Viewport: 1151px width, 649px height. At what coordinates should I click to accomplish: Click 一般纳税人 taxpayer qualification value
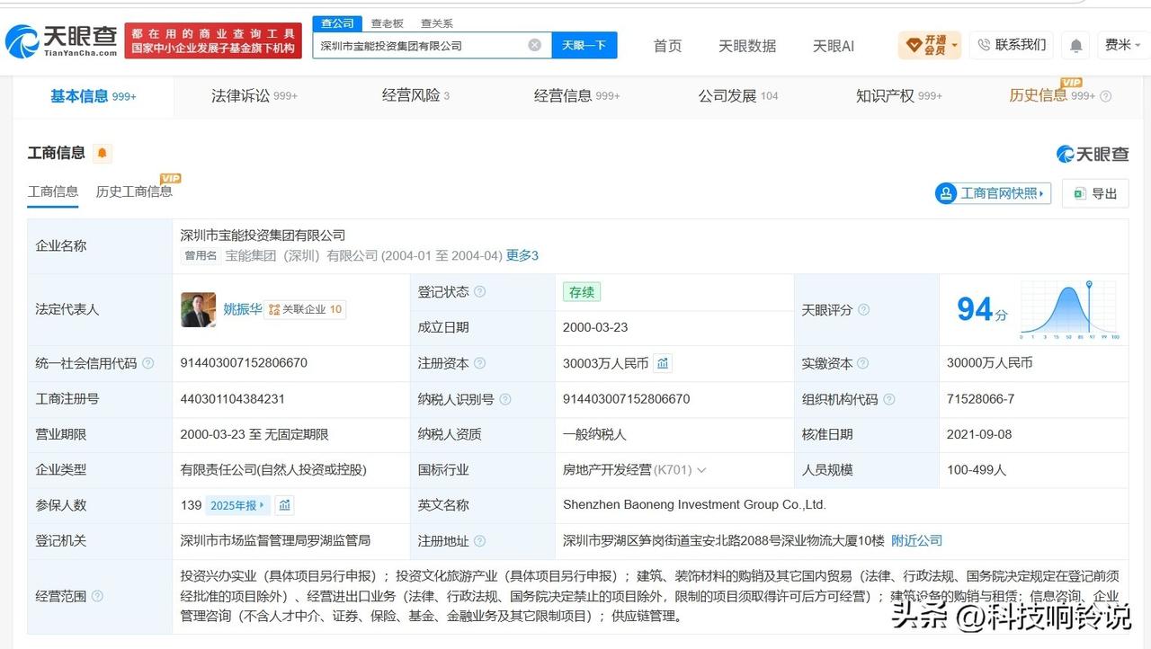[594, 434]
